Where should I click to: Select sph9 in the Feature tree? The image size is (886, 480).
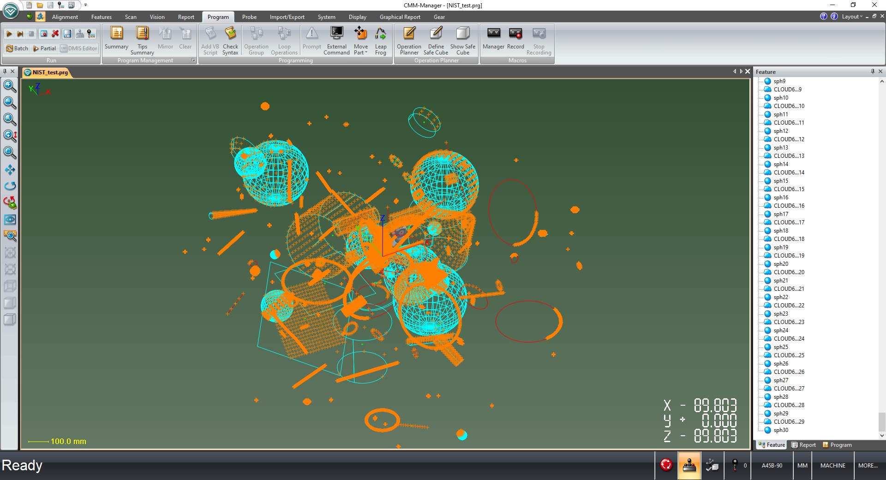click(779, 81)
